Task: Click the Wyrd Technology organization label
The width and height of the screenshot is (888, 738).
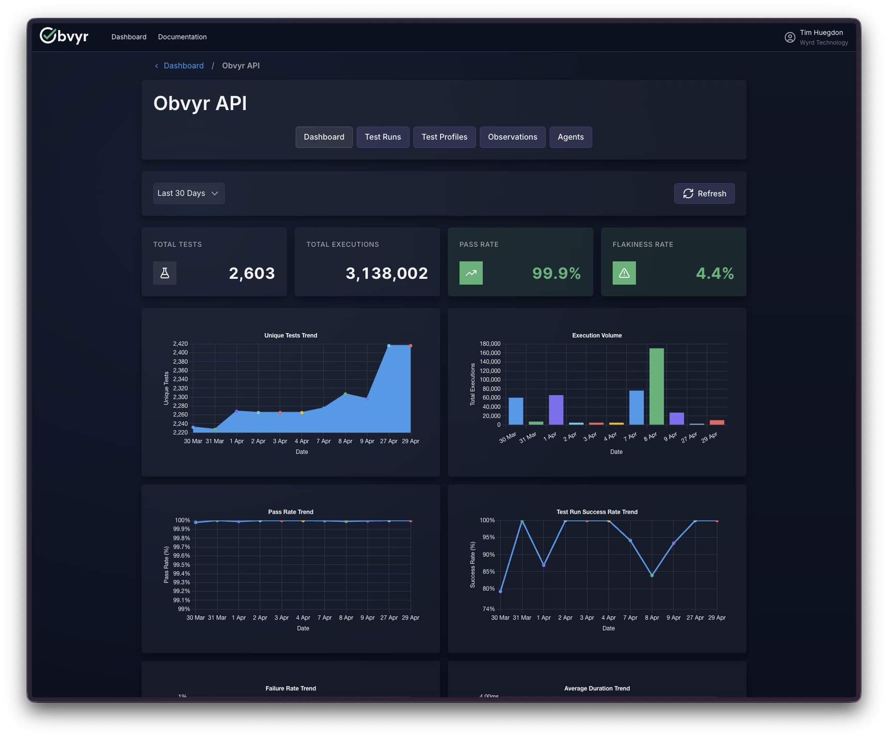Action: tap(824, 43)
